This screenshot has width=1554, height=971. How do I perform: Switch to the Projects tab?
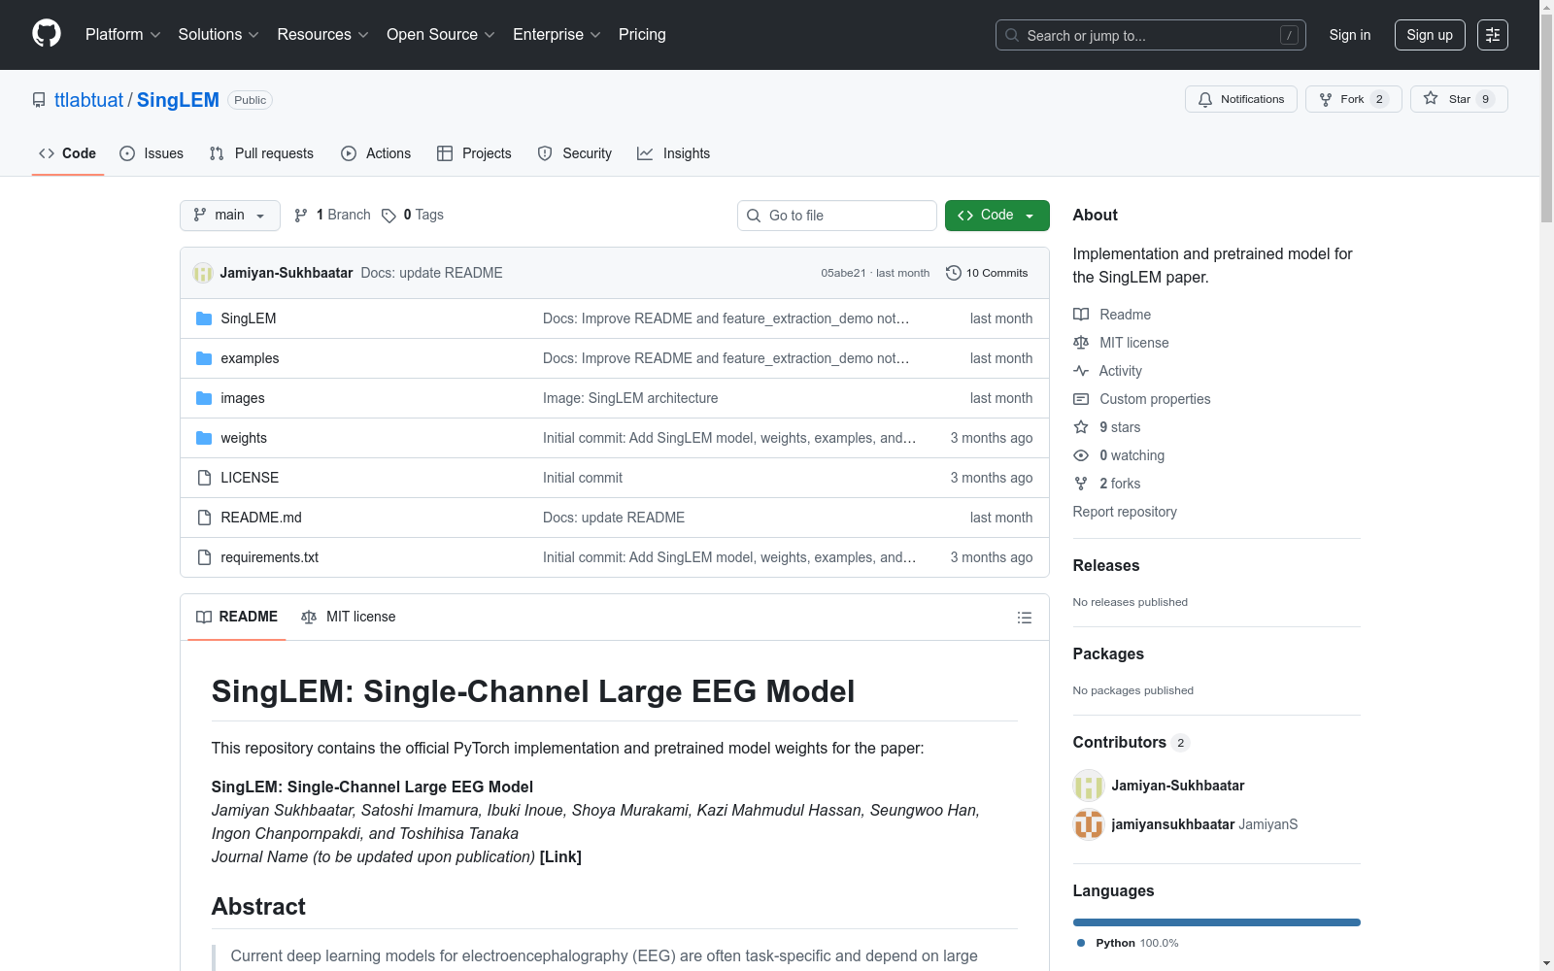[x=474, y=153]
